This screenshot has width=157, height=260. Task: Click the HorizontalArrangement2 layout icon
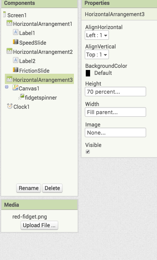tap(9, 51)
